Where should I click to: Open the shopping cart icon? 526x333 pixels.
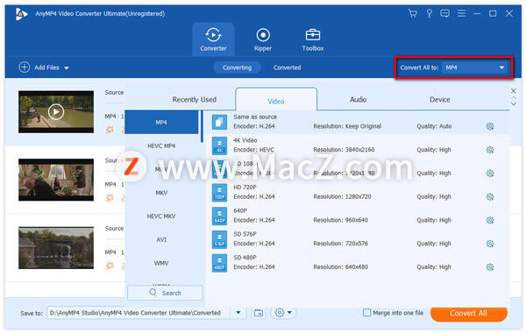point(413,13)
